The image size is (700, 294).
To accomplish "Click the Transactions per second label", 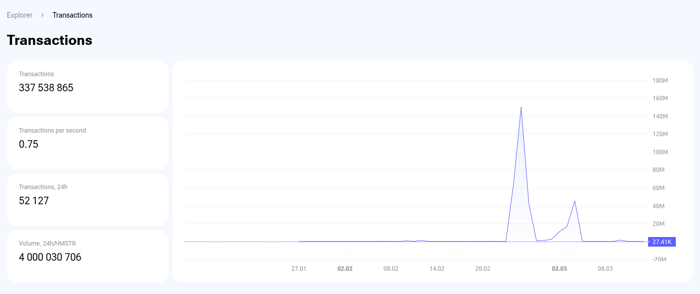I will click(52, 131).
